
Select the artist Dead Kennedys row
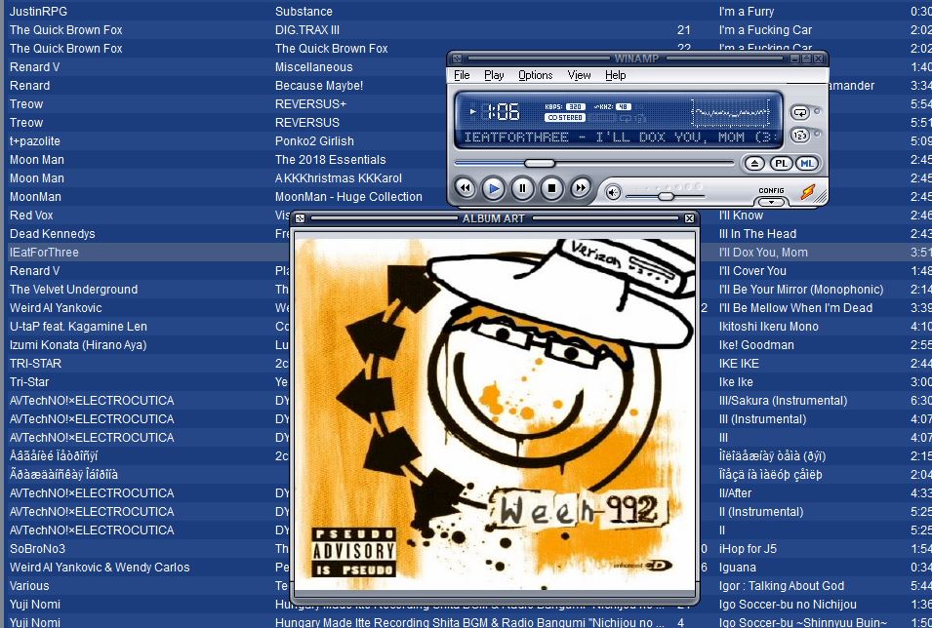pos(53,234)
